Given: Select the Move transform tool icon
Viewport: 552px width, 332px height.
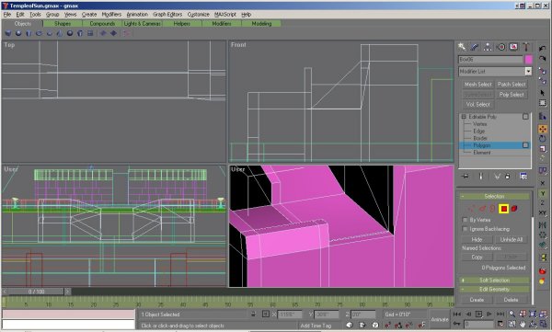Looking at the screenshot, I should click(x=543, y=129).
